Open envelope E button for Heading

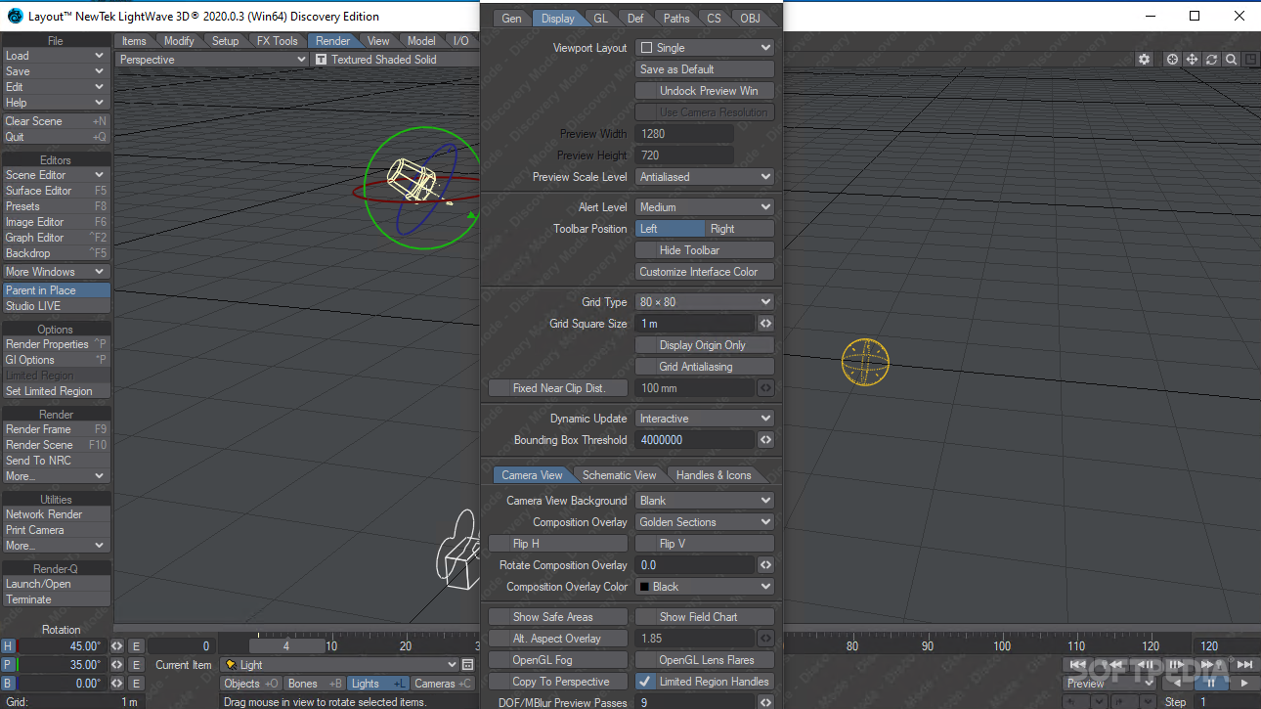click(136, 646)
